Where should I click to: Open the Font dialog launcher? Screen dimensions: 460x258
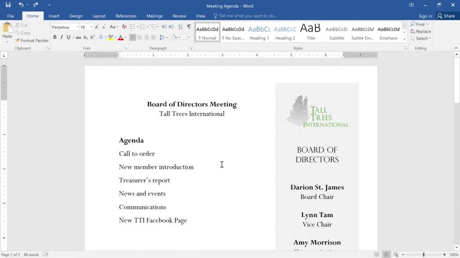coord(126,48)
